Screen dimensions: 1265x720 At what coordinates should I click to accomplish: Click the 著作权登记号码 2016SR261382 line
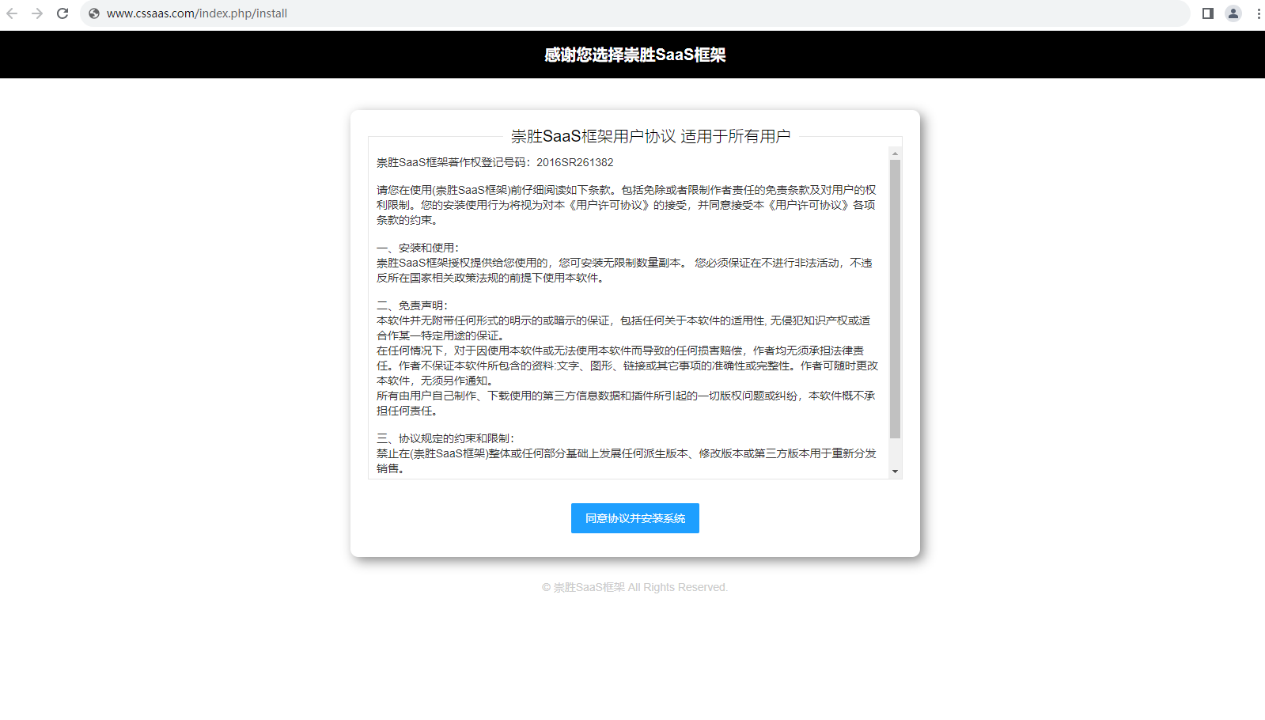494,162
